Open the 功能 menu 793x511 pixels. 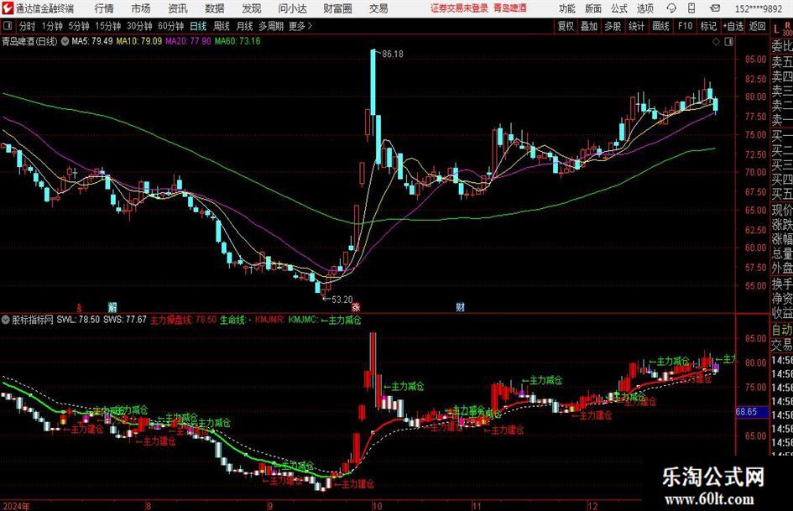(x=567, y=8)
